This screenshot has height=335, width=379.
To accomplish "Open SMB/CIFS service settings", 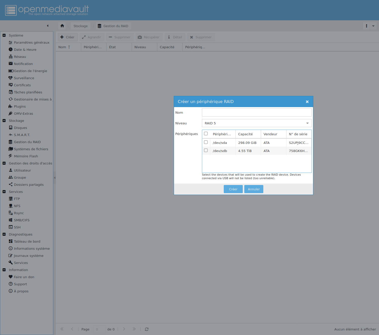I will tap(22, 220).
